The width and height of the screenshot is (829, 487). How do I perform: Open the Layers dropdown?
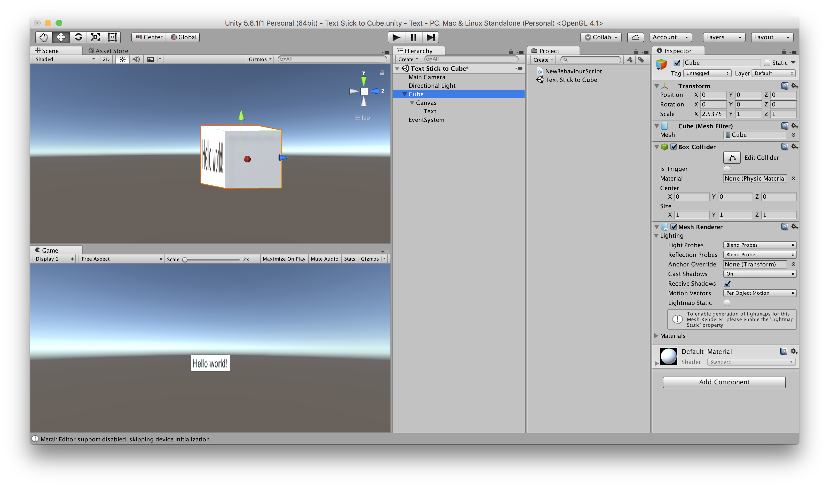(x=724, y=37)
